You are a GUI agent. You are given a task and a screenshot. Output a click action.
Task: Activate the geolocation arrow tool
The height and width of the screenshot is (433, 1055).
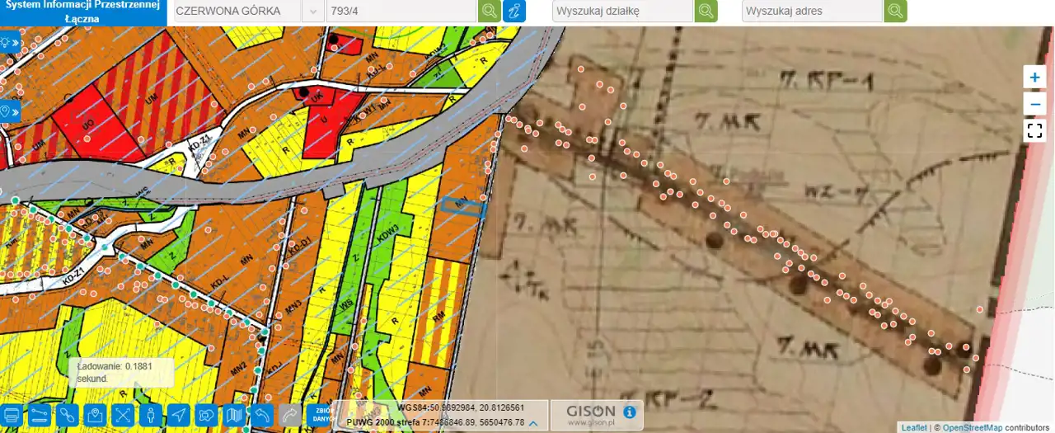(179, 414)
